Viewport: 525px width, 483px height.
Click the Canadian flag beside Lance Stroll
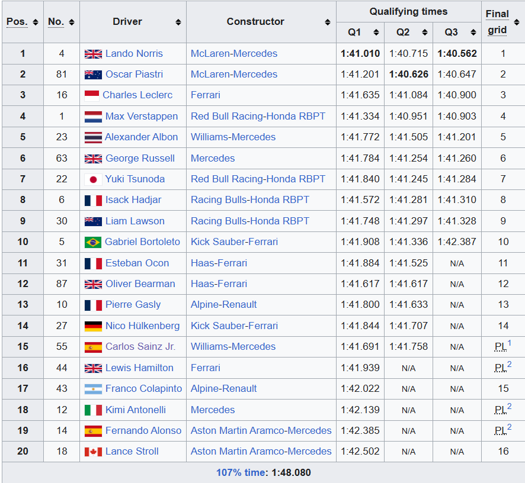coord(93,452)
